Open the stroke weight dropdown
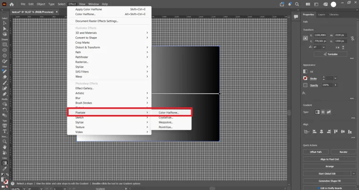Screen dimensions: 359x190 pos(335,78)
